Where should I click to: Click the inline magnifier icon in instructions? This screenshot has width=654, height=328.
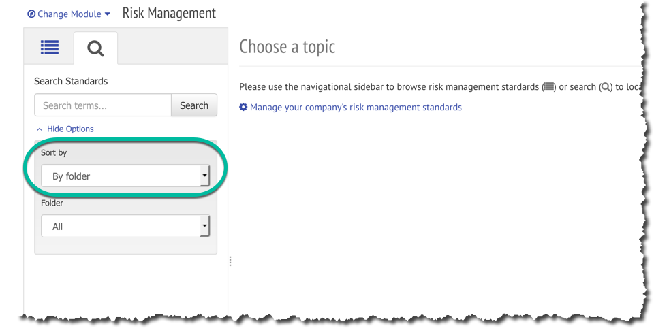pyautogui.click(x=605, y=87)
